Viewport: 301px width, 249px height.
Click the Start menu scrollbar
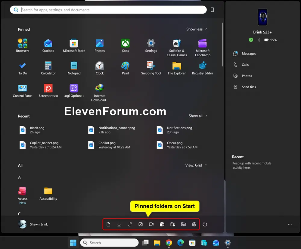pyautogui.click(x=223, y=45)
